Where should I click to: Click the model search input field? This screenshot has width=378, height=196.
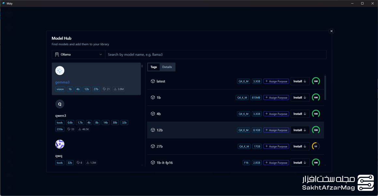pyautogui.click(x=216, y=54)
